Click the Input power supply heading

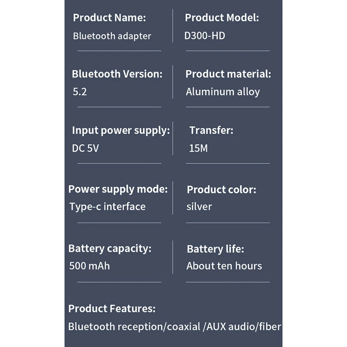121,131
